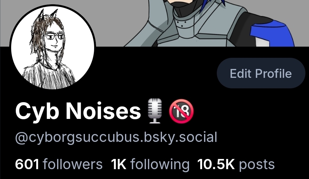309x179 pixels.
Task: Click the 10.5K posts count
Action: tap(236, 164)
